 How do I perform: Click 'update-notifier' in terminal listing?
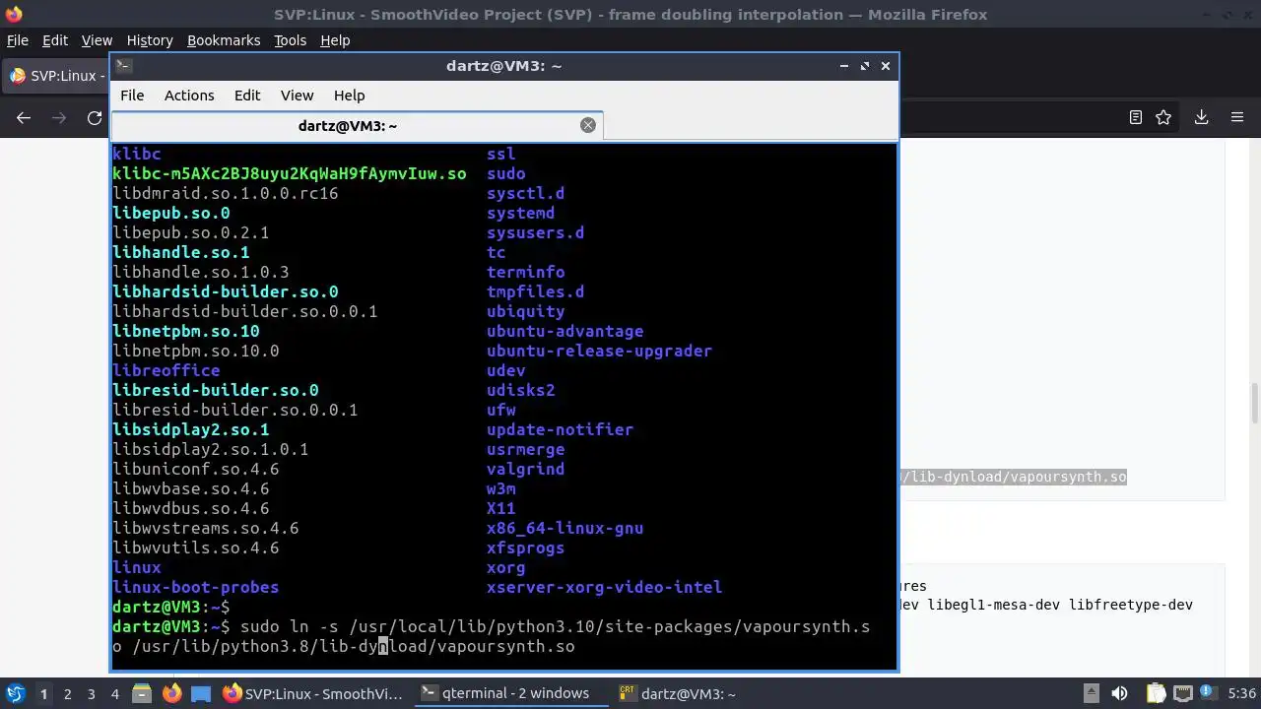point(560,429)
